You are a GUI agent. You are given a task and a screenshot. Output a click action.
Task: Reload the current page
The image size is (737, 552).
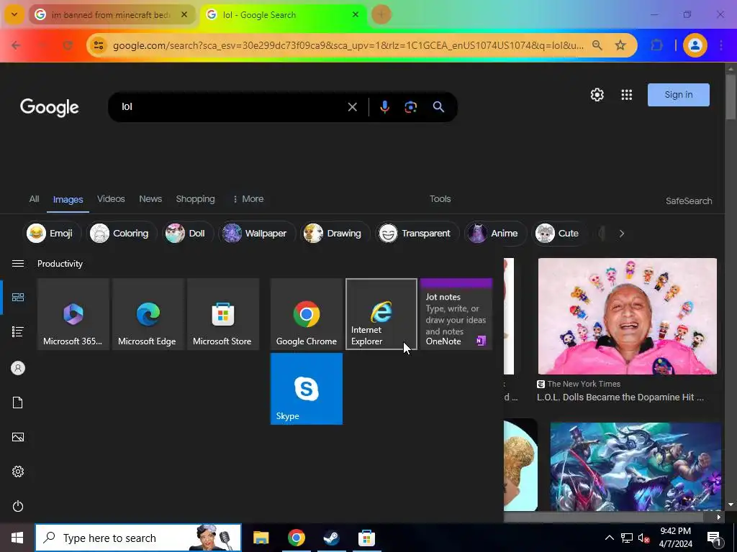(68, 45)
